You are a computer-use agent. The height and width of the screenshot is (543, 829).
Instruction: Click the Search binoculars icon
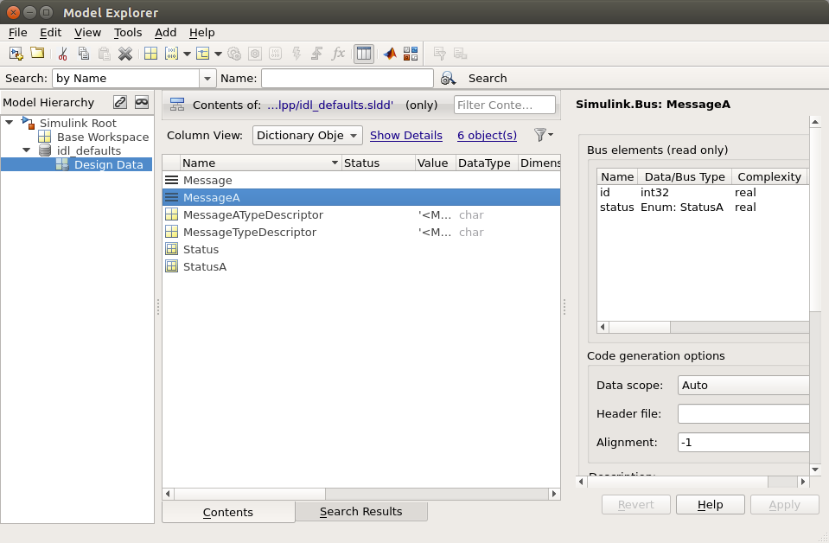click(448, 79)
